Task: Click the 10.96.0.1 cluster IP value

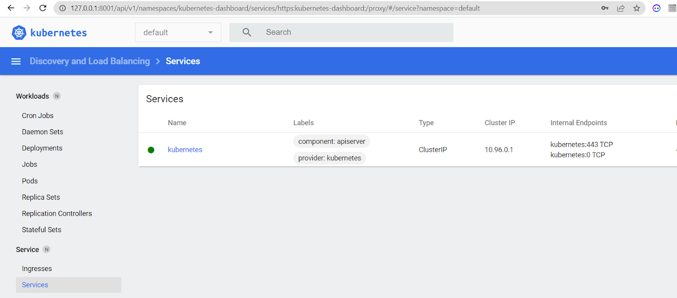Action: coord(499,150)
